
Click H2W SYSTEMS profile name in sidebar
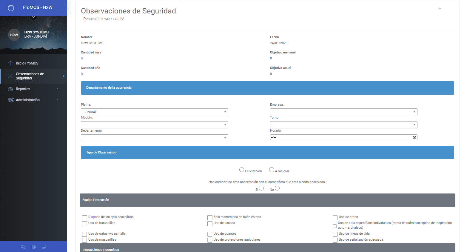pos(36,32)
